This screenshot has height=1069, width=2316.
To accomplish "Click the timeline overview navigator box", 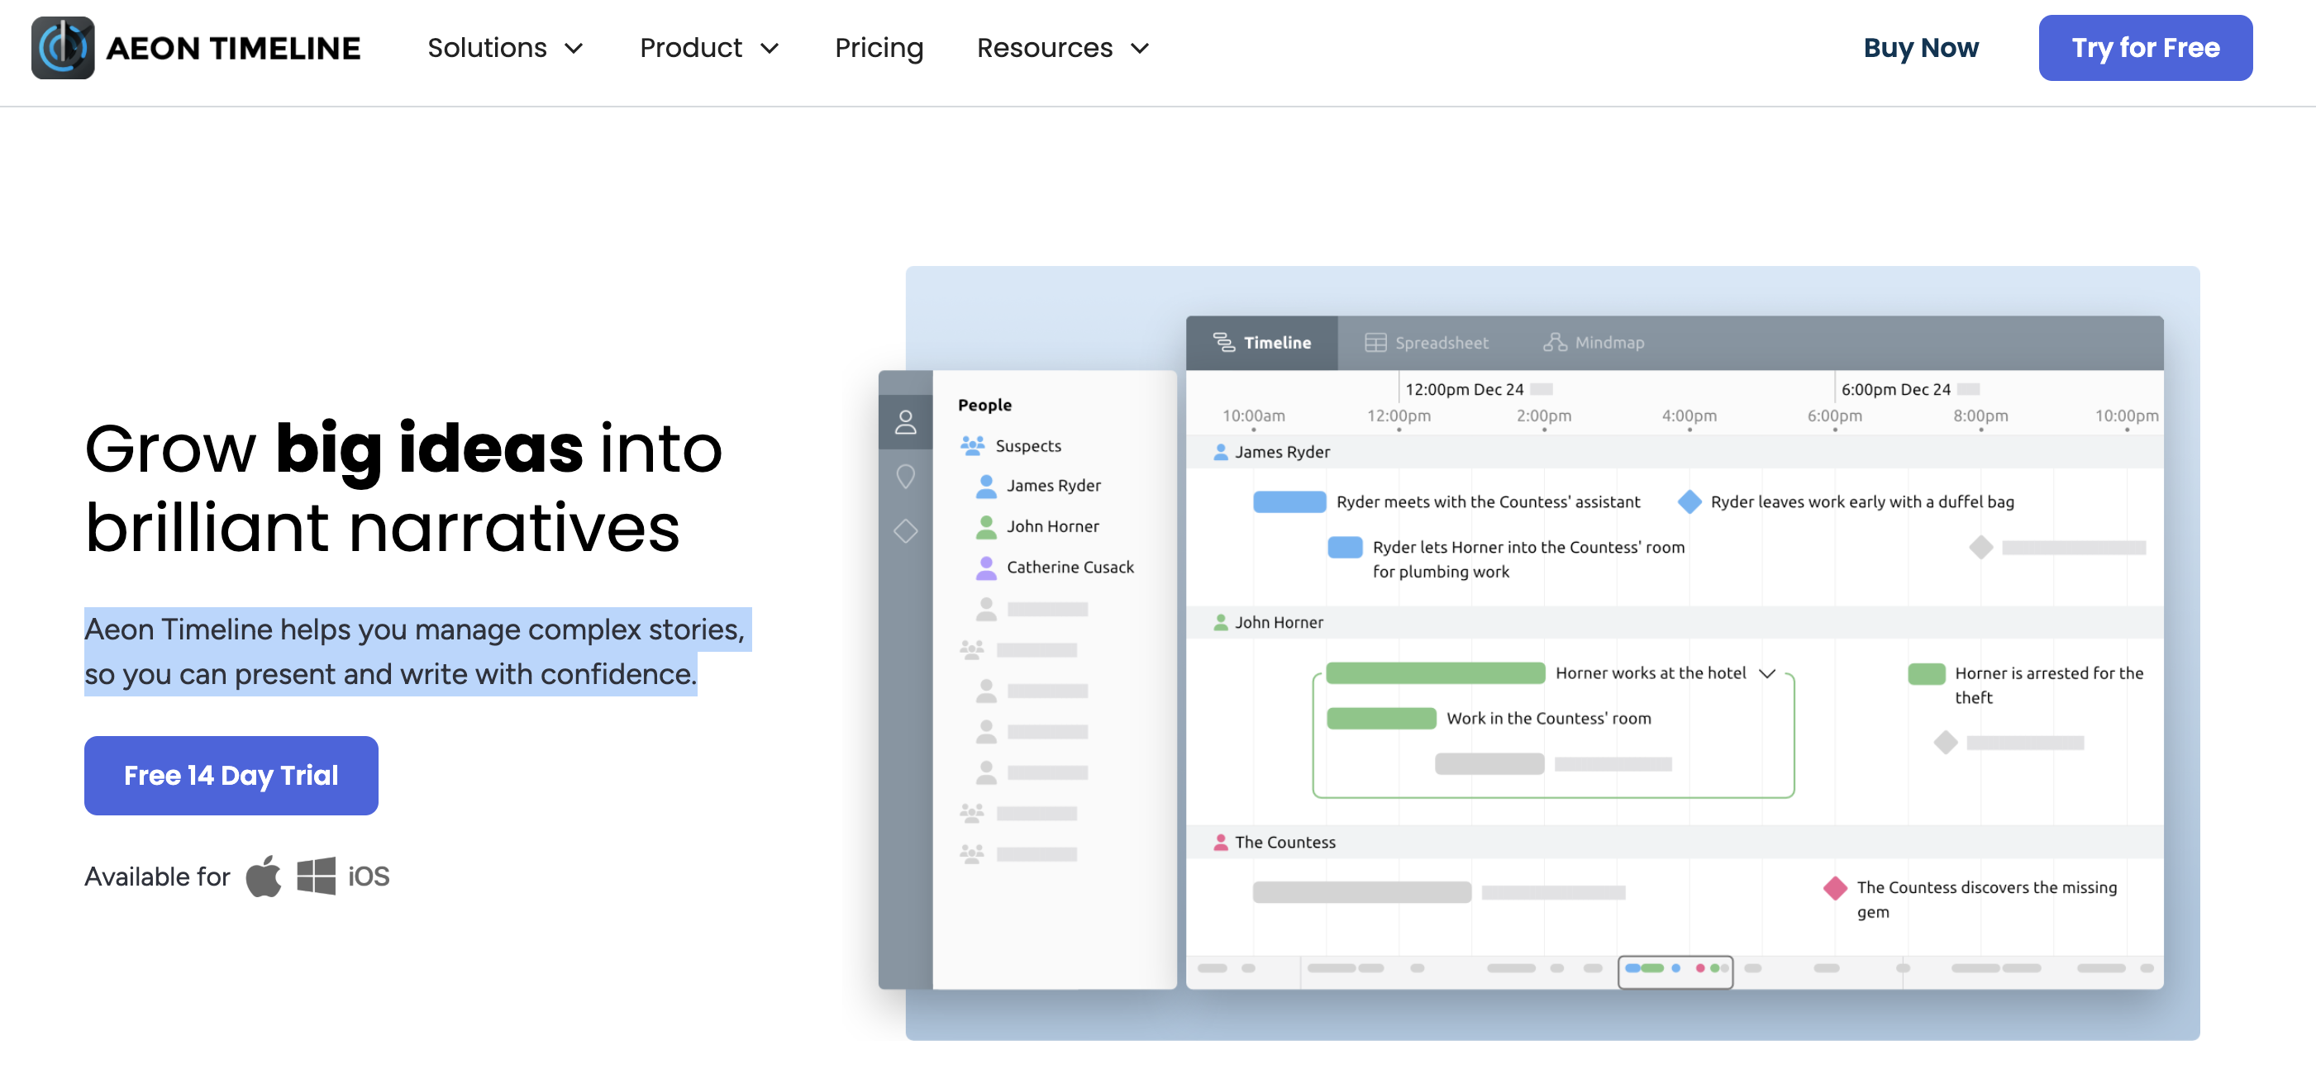I will (x=1675, y=971).
